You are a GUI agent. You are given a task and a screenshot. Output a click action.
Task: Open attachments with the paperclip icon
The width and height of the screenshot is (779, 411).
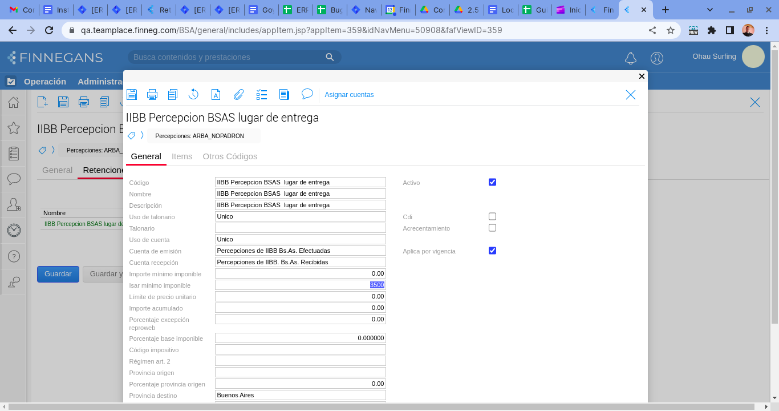point(238,95)
